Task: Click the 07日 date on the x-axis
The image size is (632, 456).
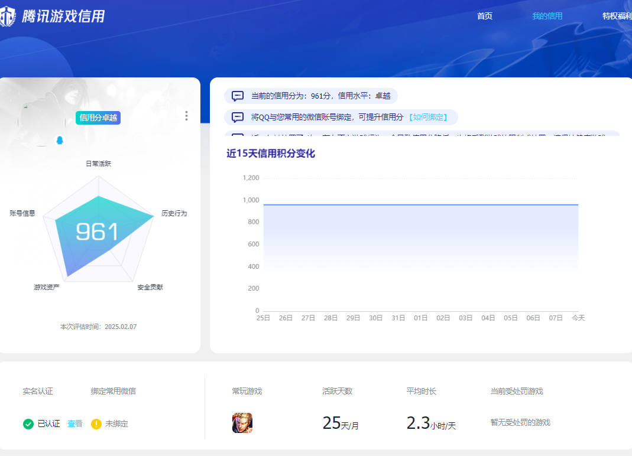Action: 556,318
